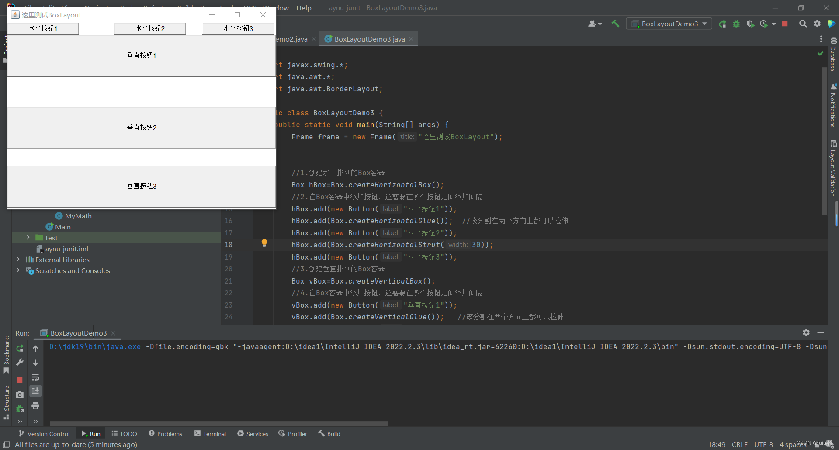Toggle scroll-to-end in the console
Viewport: 839px width, 450px height.
tap(35, 391)
